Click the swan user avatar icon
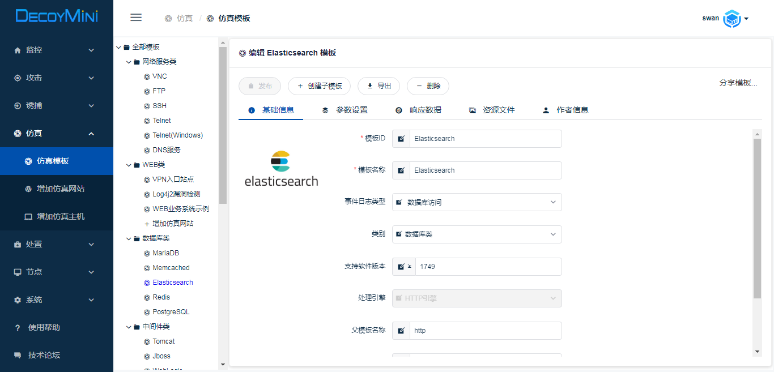This screenshot has width=774, height=372. 732,19
